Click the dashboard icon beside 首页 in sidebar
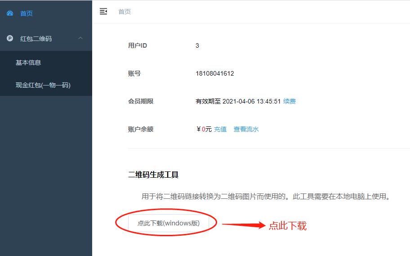This screenshot has width=410, height=256. click(10, 13)
